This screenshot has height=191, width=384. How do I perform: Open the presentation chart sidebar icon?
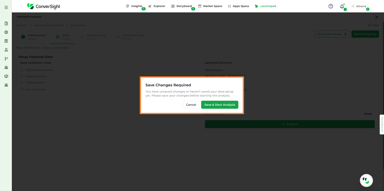(6, 76)
